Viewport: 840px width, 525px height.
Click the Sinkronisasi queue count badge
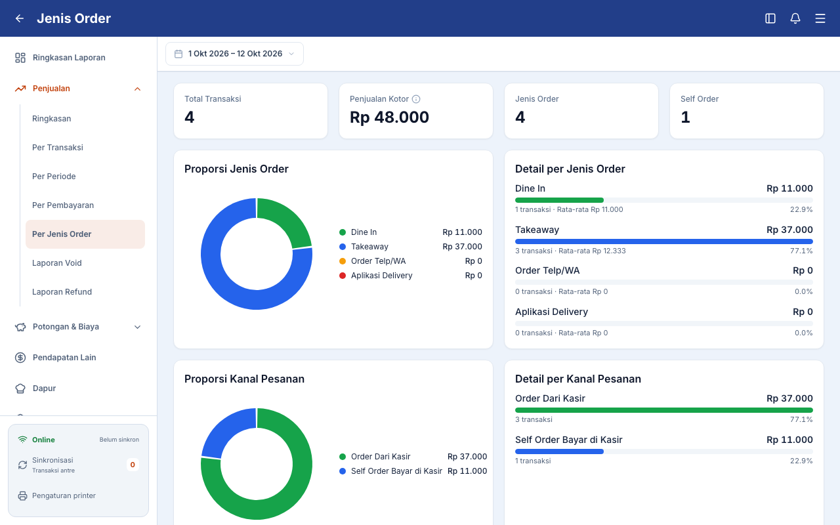(x=133, y=465)
